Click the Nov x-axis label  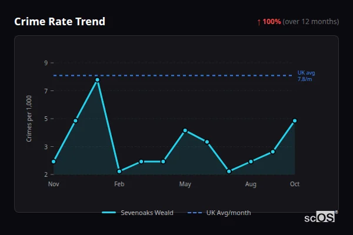point(54,184)
